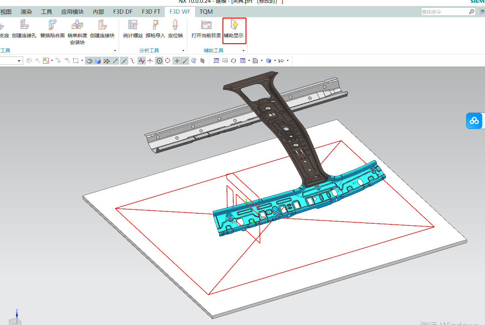Expand the selection filter dropdown arrow
485x325 pixels.
[52, 61]
